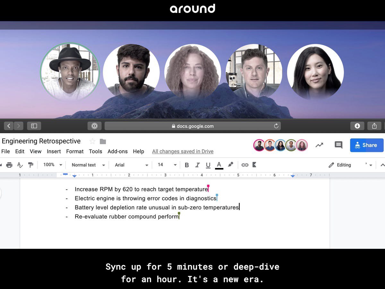Open the font size 14 dropdown
This screenshot has width=385, height=289.
[x=167, y=165]
